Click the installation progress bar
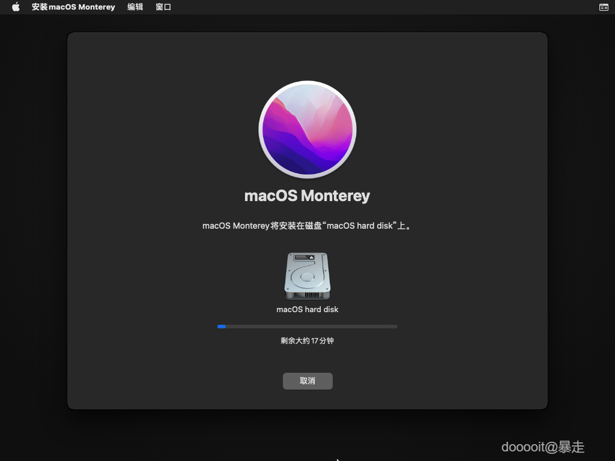This screenshot has height=461, width=615. pos(307,326)
